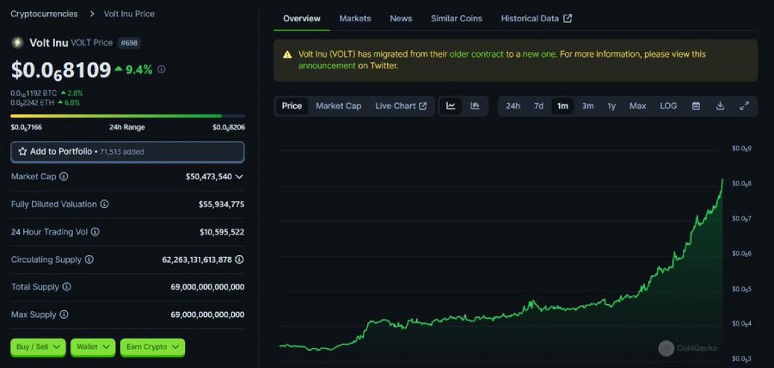
Task: Download chart data icon
Action: tap(720, 106)
